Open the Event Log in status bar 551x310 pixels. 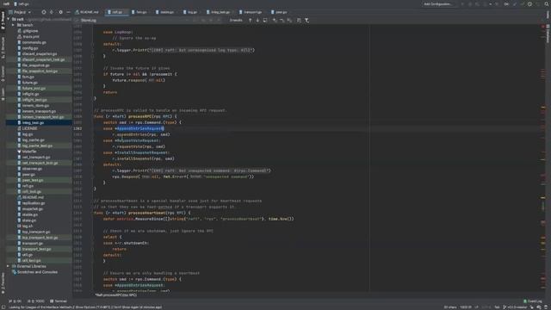[533, 301]
